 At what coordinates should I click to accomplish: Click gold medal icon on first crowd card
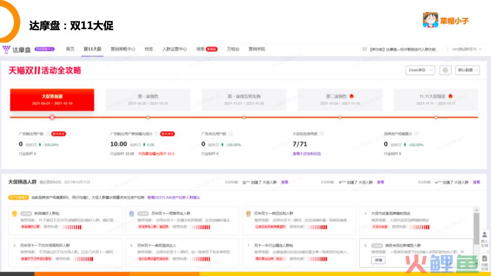click(x=14, y=214)
